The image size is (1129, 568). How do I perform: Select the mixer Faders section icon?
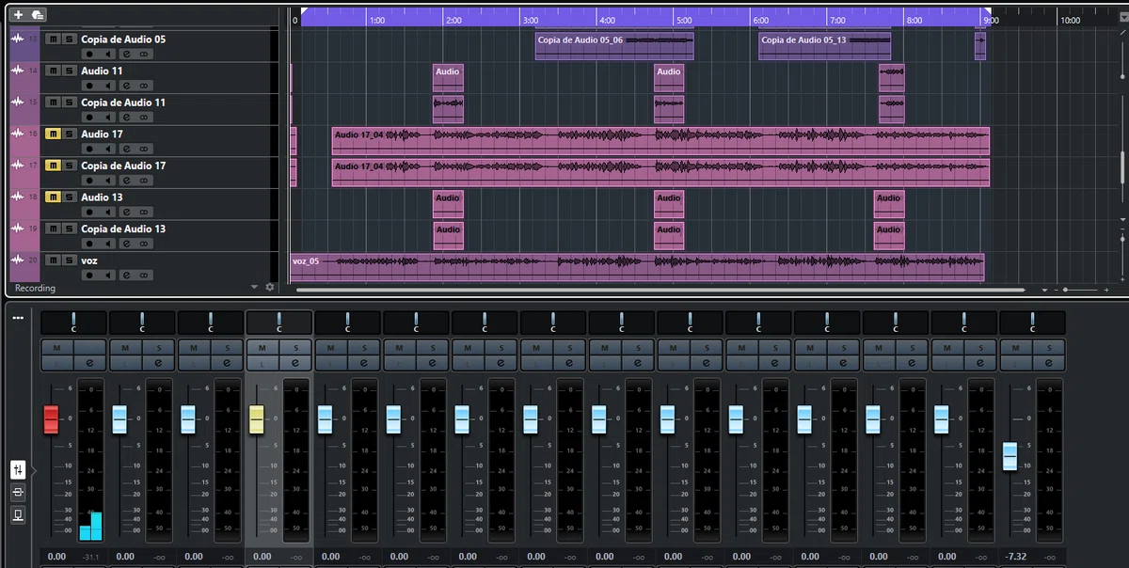click(x=18, y=469)
